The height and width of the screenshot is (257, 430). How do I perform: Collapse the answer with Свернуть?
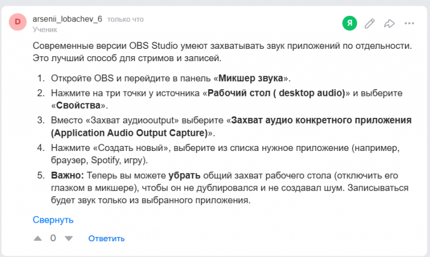point(53,219)
